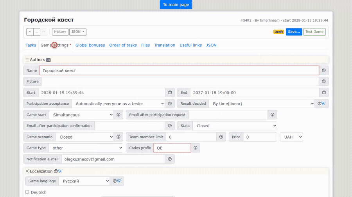Click the Email after participation request input
Image resolution: width=352 pixels, height=197 pixels.
pyautogui.click(x=228, y=114)
